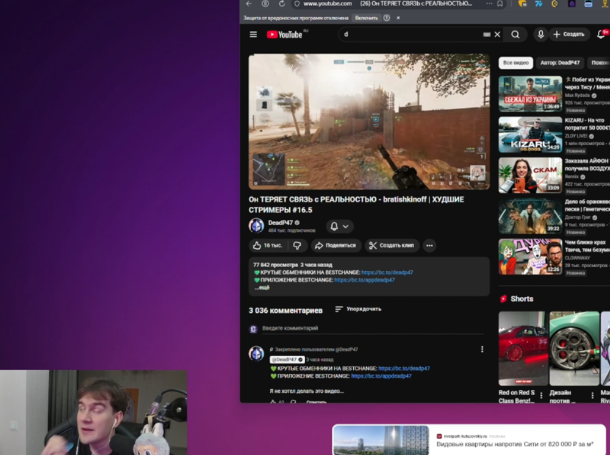Screen dimensions: 610x455
Task: Expand description with ...ещё
Action: pos(262,288)
